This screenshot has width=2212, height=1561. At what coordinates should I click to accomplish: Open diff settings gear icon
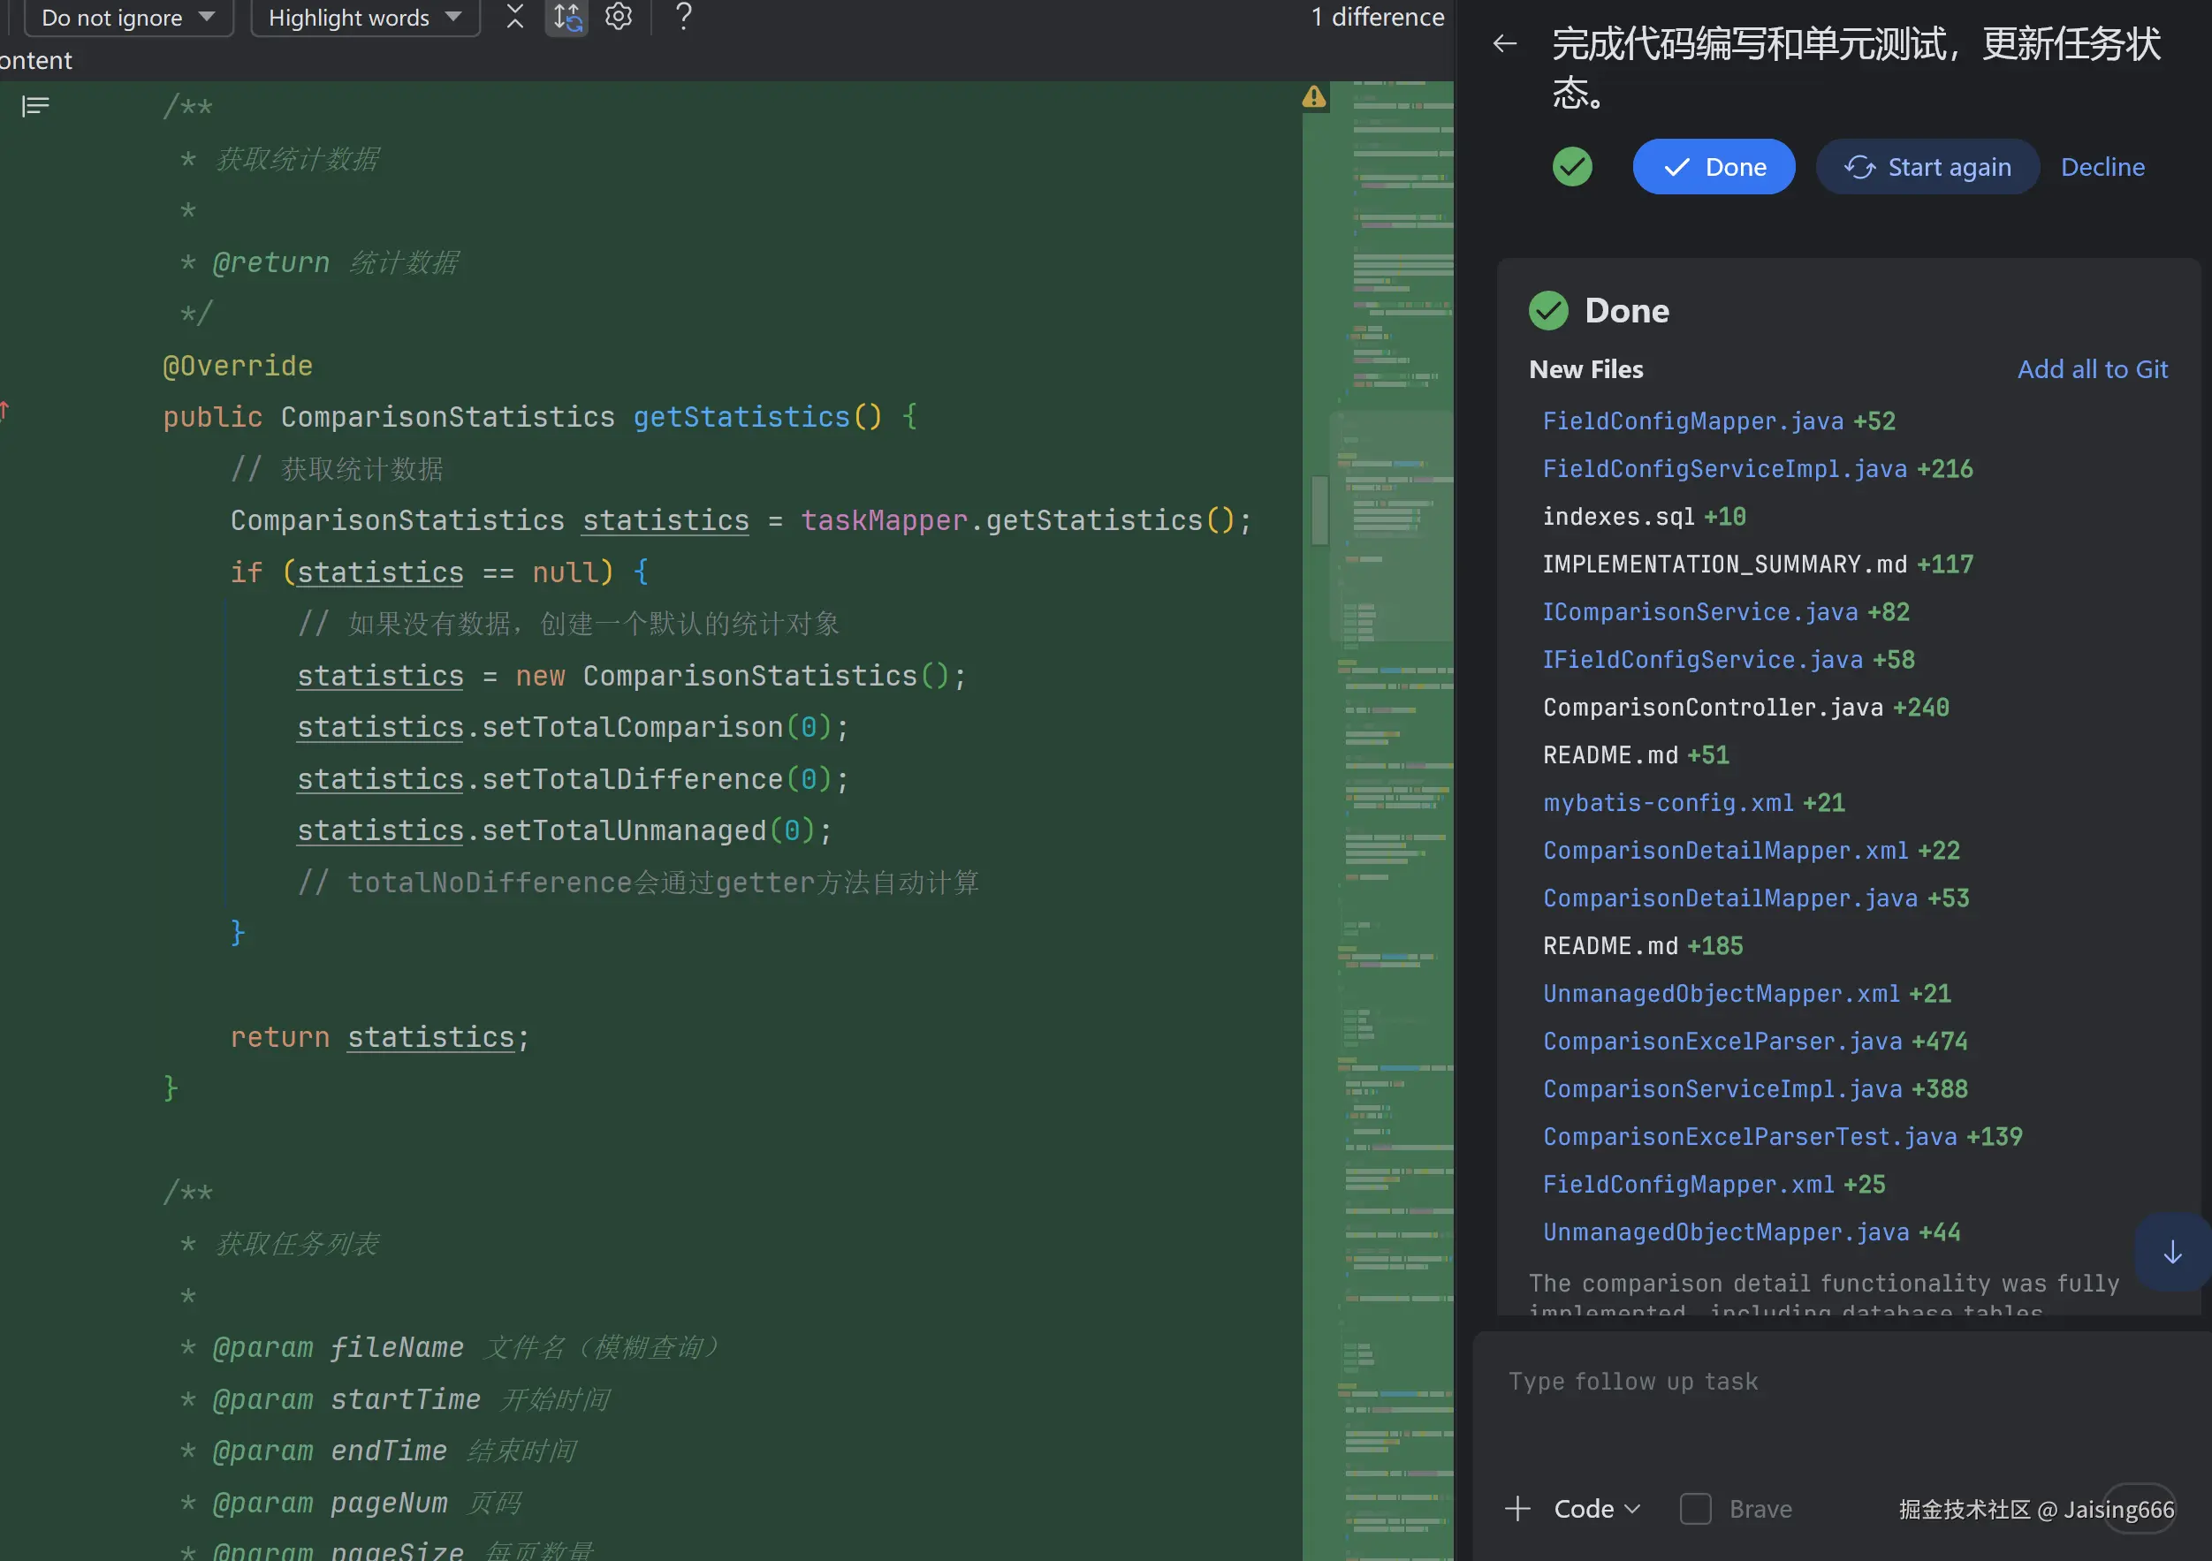click(x=619, y=17)
